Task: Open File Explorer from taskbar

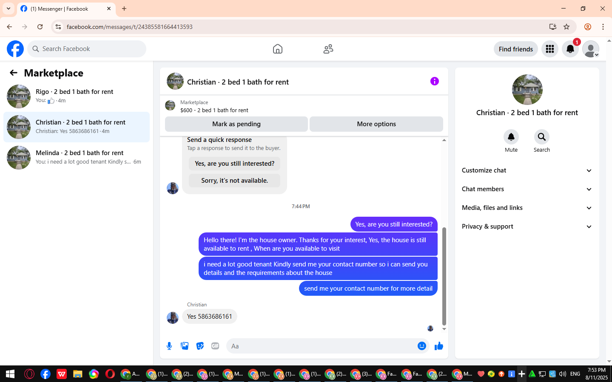Action: coord(77,374)
